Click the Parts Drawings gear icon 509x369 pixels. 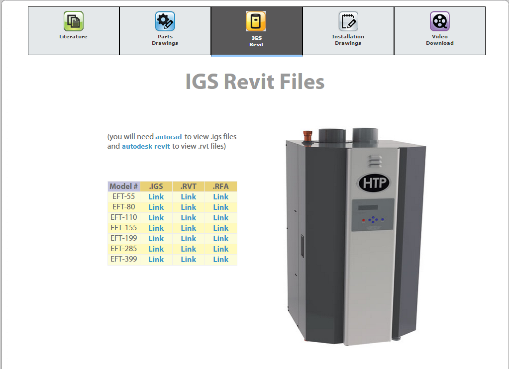click(165, 22)
